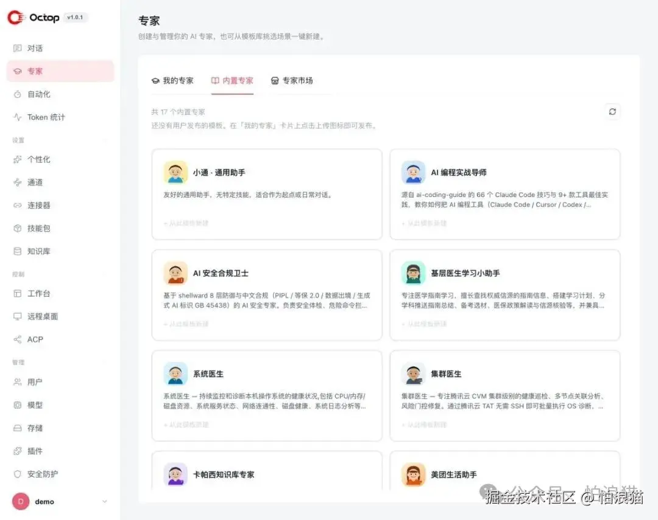Screen dimensions: 658x520
Task: Create from template on 基层医生学习小助手 card
Action: pyautogui.click(x=424, y=324)
